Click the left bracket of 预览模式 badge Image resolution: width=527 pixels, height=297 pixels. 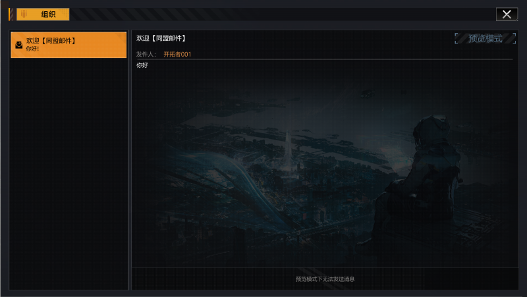coord(457,38)
